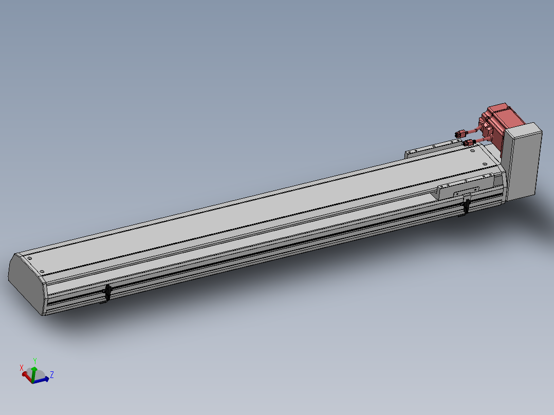
Task: Select the black sensor clip nearest the motor end
Action: tap(467, 206)
